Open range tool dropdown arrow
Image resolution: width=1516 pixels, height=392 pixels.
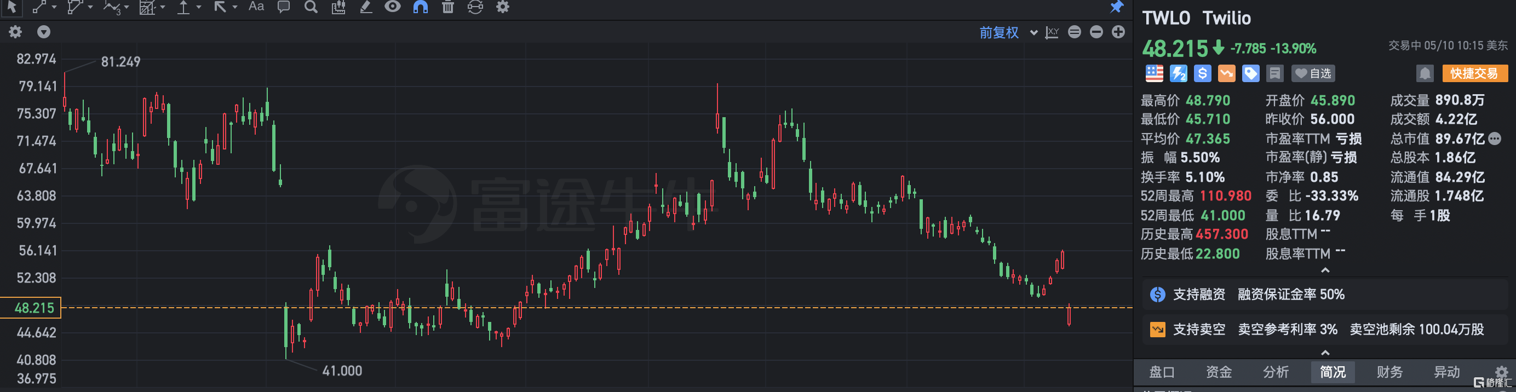coord(163,7)
